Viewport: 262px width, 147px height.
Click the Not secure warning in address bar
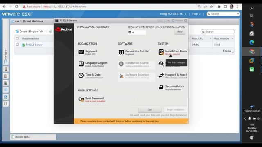coord(32,7)
